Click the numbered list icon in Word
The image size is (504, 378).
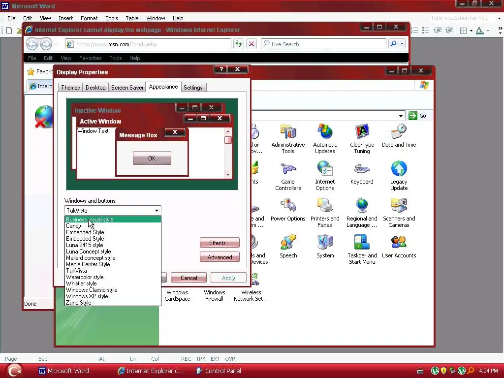click(x=415, y=31)
